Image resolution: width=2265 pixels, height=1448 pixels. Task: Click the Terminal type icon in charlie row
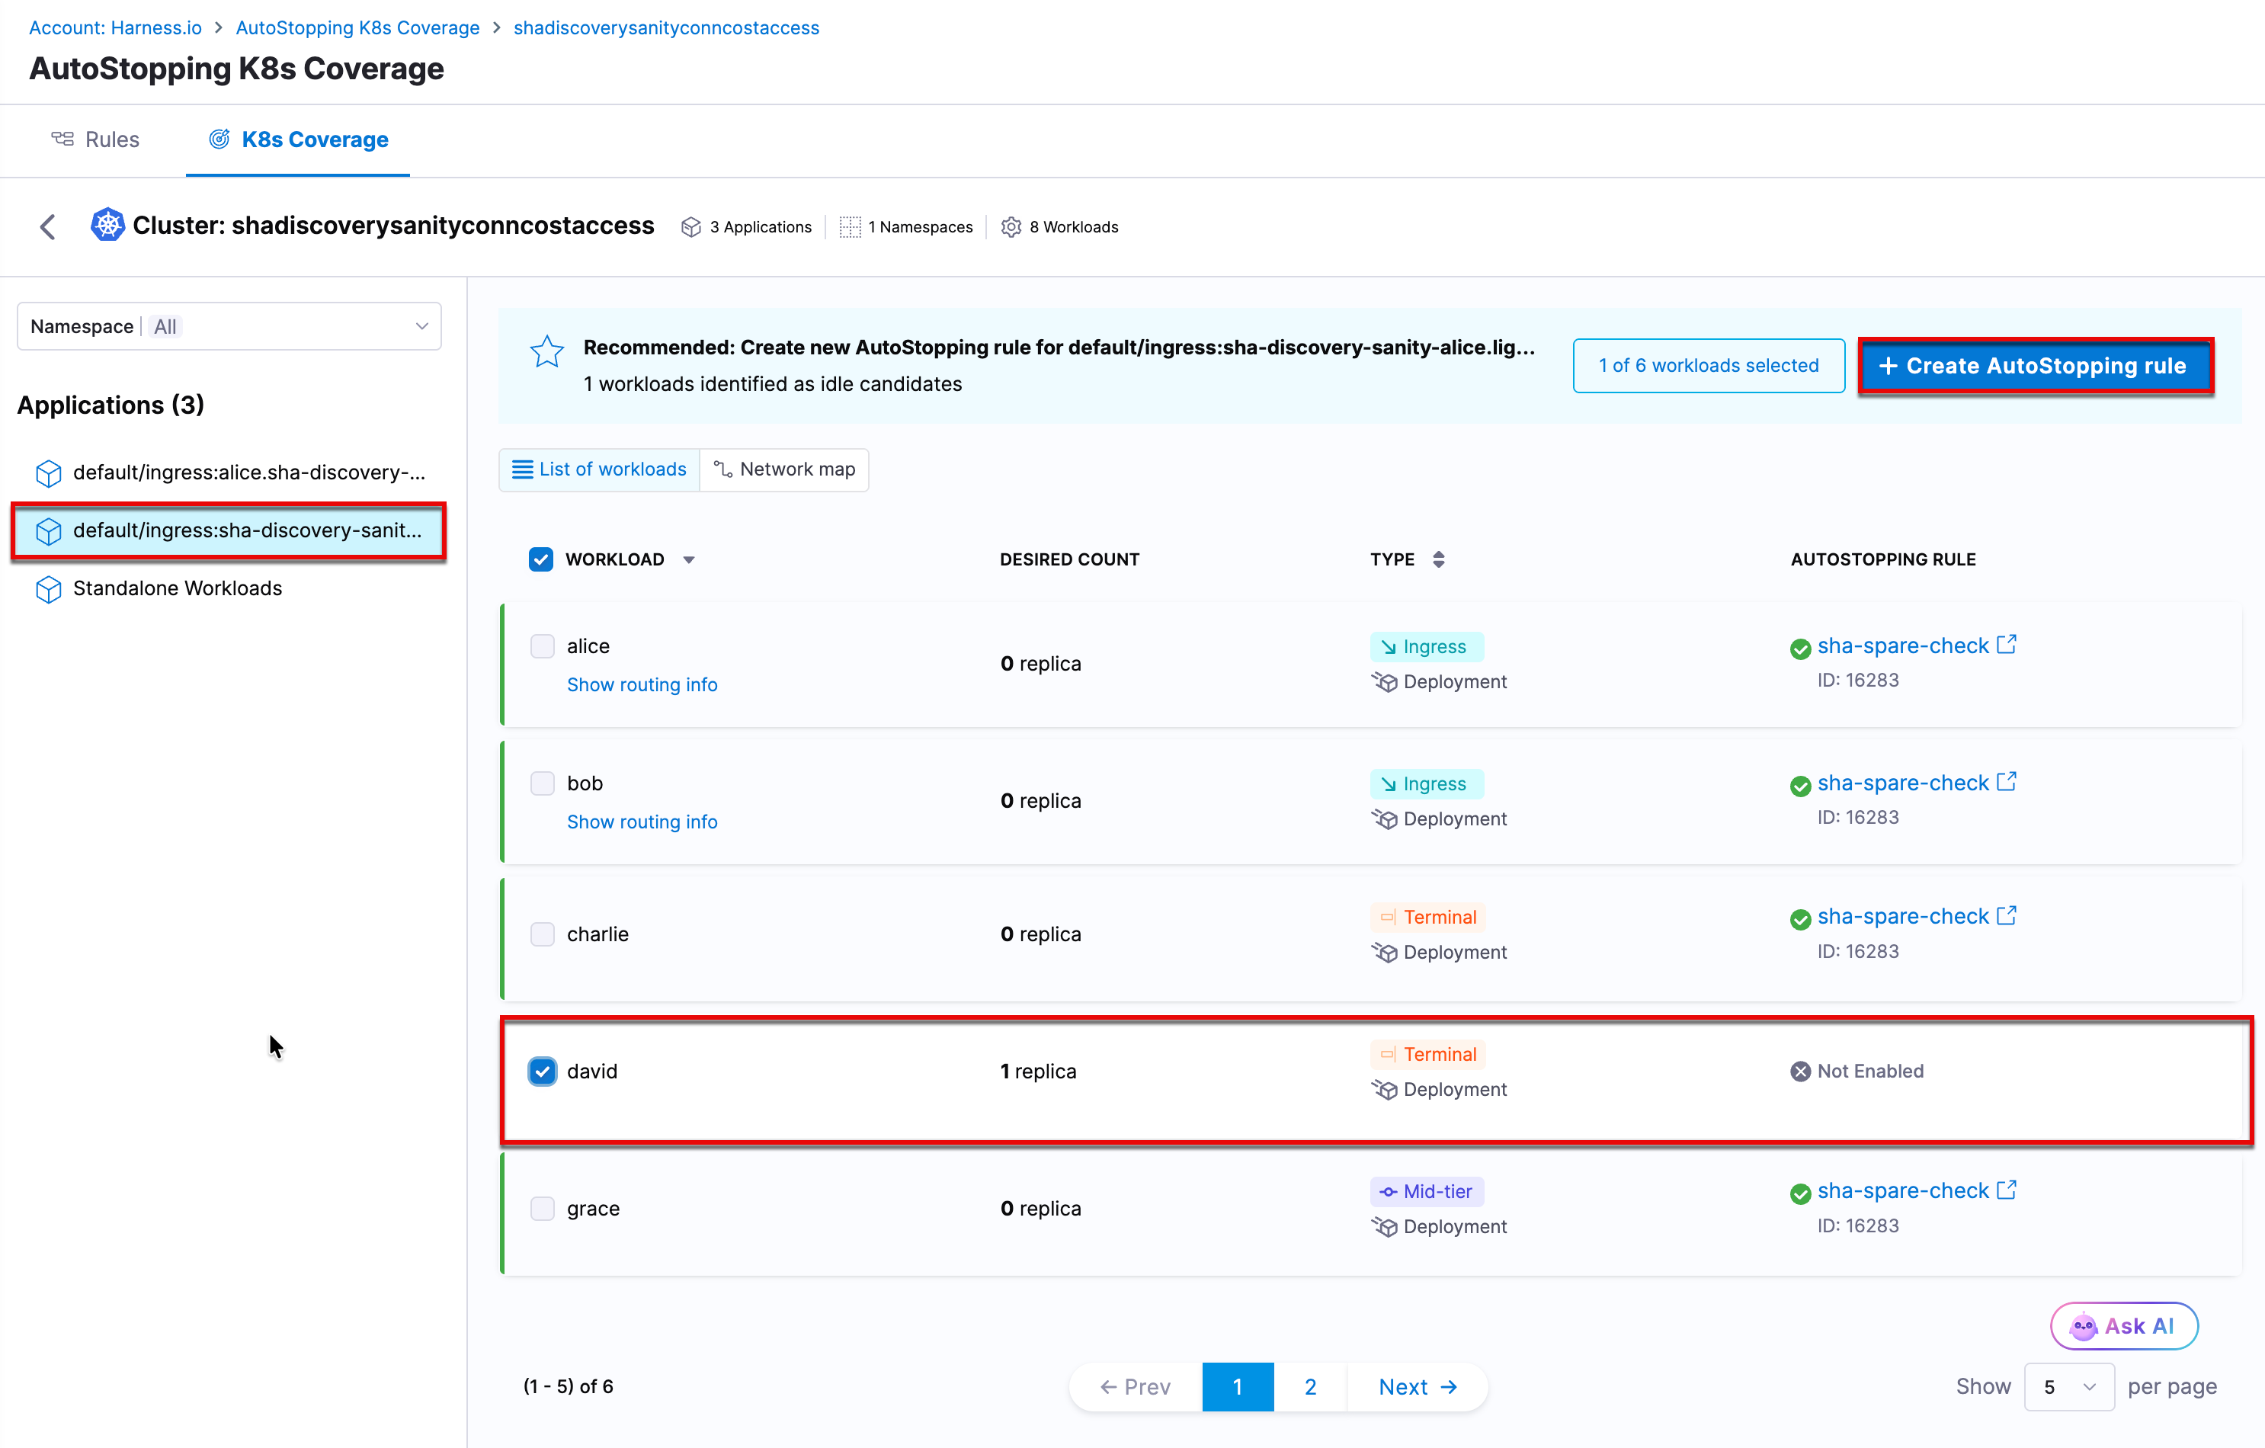1387,918
